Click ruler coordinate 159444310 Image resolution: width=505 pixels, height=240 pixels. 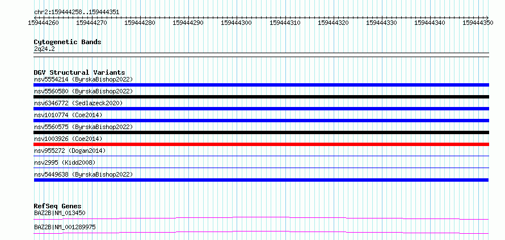coord(285,23)
